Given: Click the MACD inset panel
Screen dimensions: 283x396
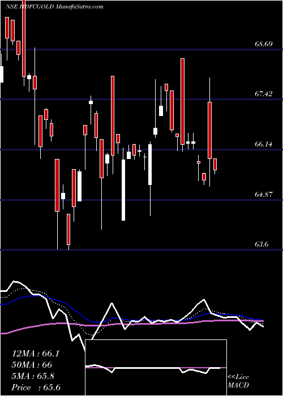Looking at the screenshot, I should (x=156, y=368).
